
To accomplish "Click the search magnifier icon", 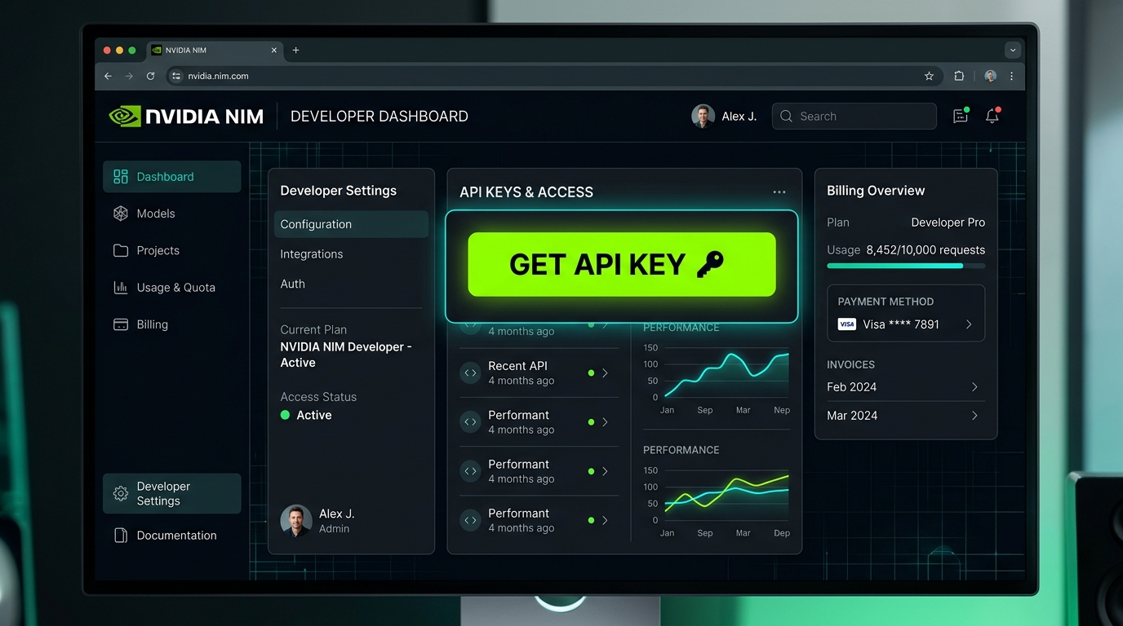I will 786,117.
